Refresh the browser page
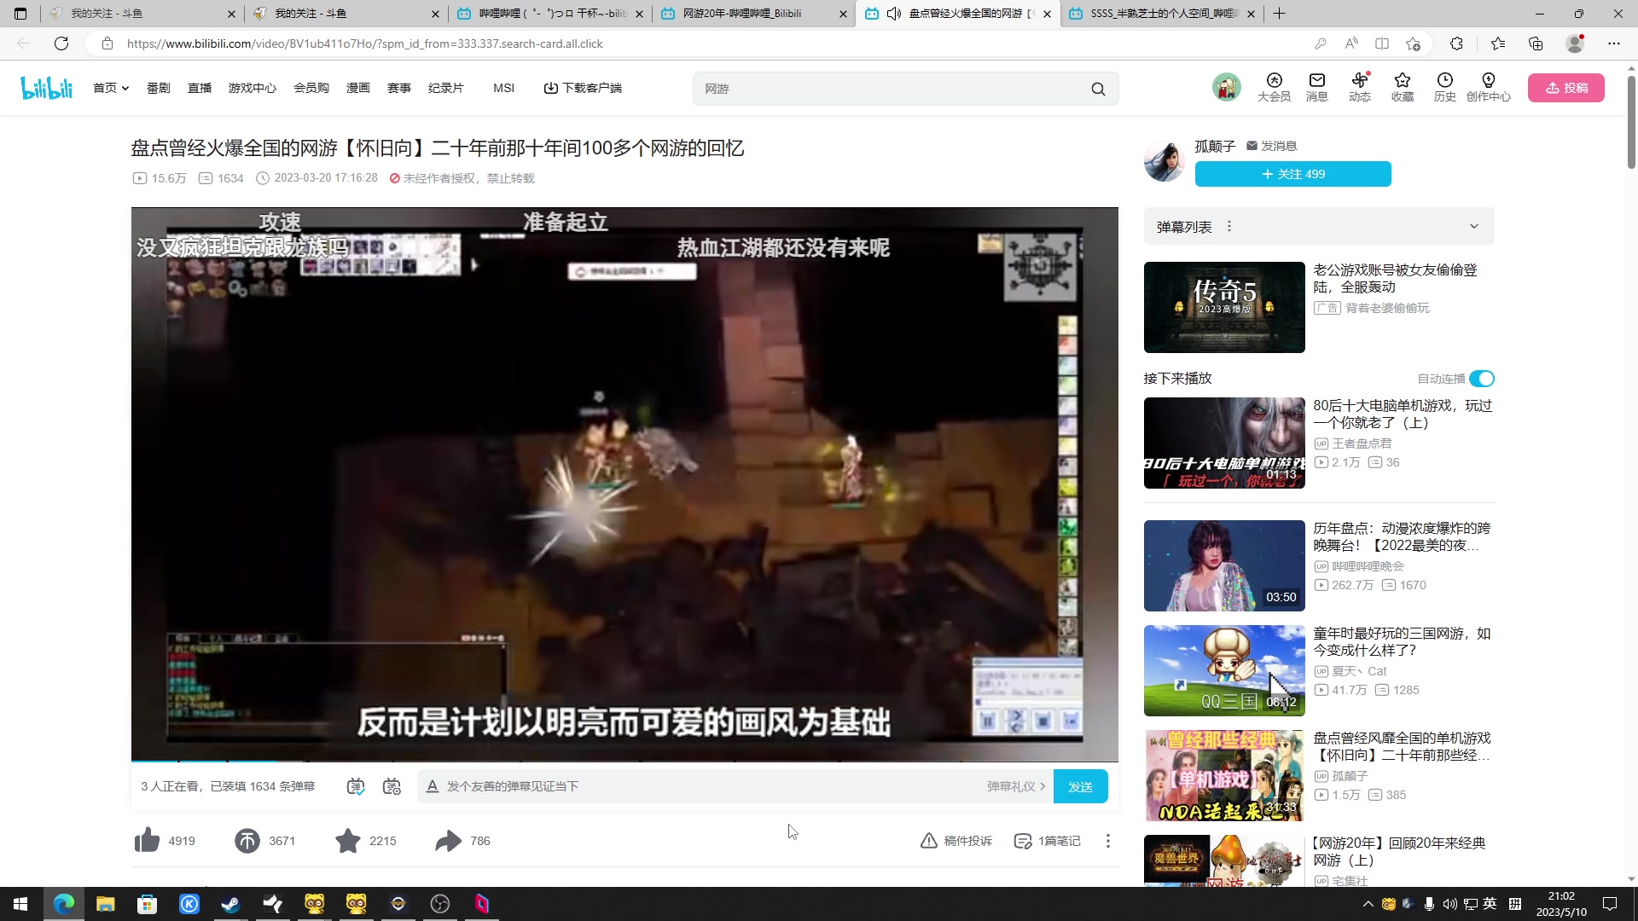The image size is (1638, 921). tap(61, 43)
